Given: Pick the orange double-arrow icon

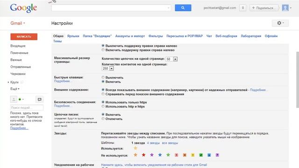Looking at the screenshot, I should click(185, 155).
